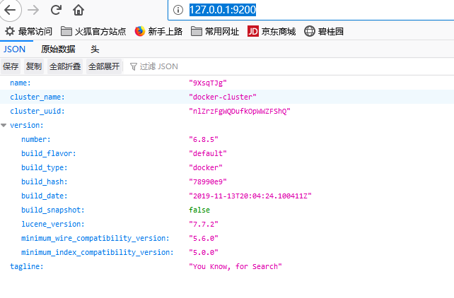Go back to the previous page
The image size is (454, 298).
(10, 10)
